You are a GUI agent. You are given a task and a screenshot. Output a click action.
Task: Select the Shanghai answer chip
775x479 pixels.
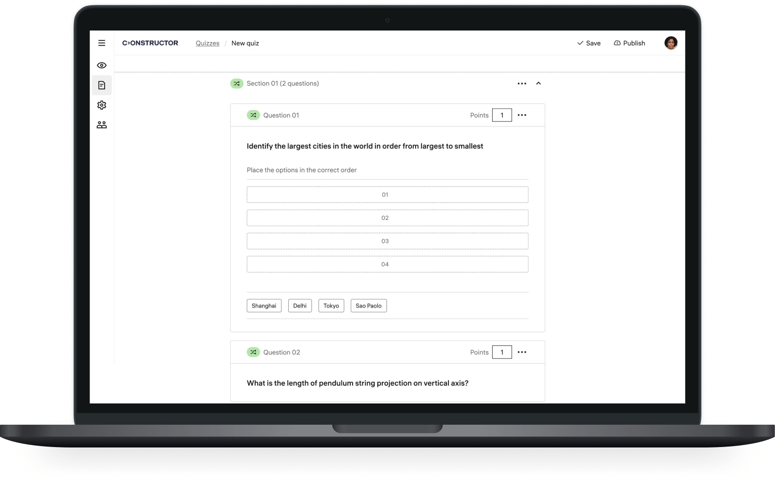[264, 306]
